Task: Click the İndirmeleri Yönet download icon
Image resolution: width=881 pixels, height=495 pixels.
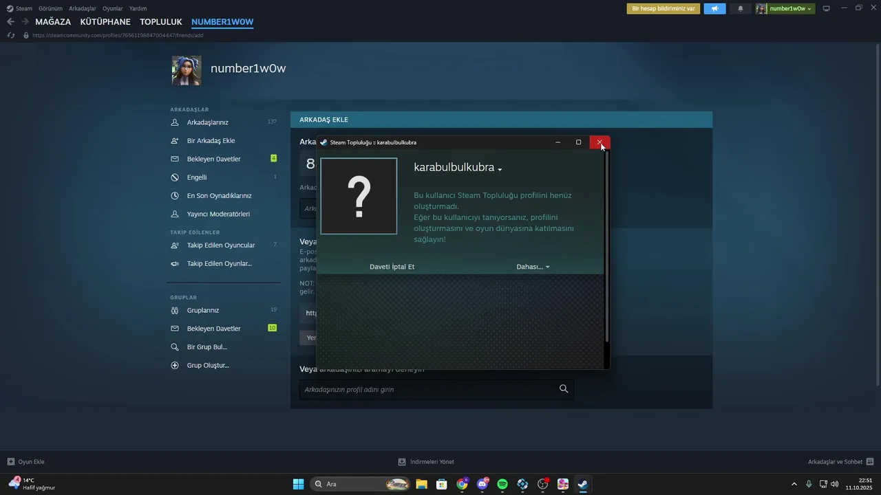Action: pyautogui.click(x=402, y=461)
